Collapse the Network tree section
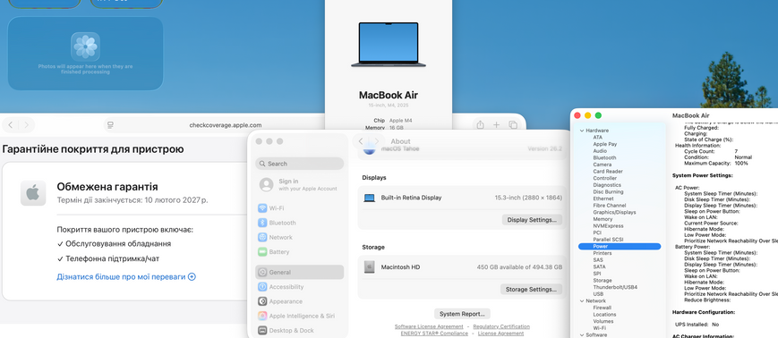 click(582, 300)
